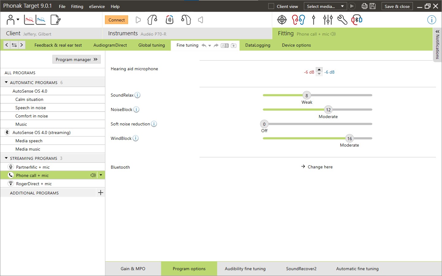Show NoiseBlock info
This screenshot has height=276, width=442.
click(136, 109)
